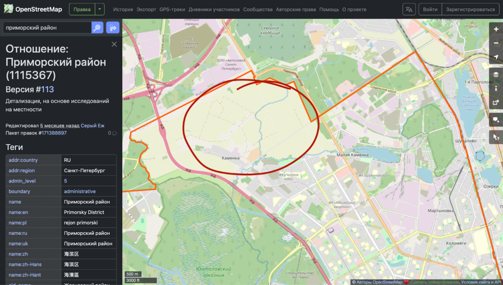Open the Экспорт menu item
The image size is (503, 285).
click(146, 9)
